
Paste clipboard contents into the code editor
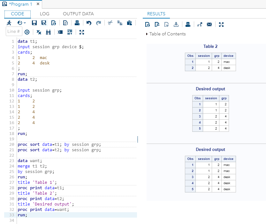point(129,23)
